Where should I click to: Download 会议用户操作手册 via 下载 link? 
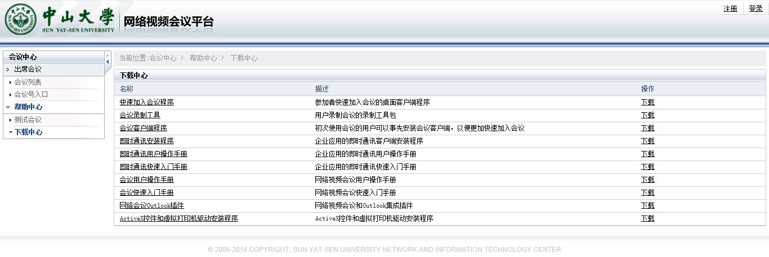(648, 180)
